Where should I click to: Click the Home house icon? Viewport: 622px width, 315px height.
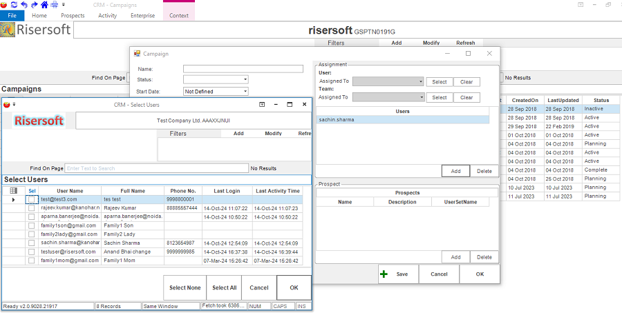(x=44, y=4)
